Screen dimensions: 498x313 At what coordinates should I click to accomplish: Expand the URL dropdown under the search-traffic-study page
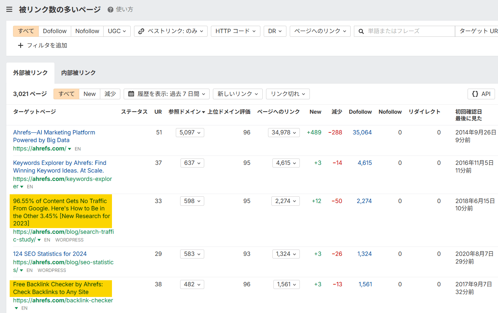(39, 240)
